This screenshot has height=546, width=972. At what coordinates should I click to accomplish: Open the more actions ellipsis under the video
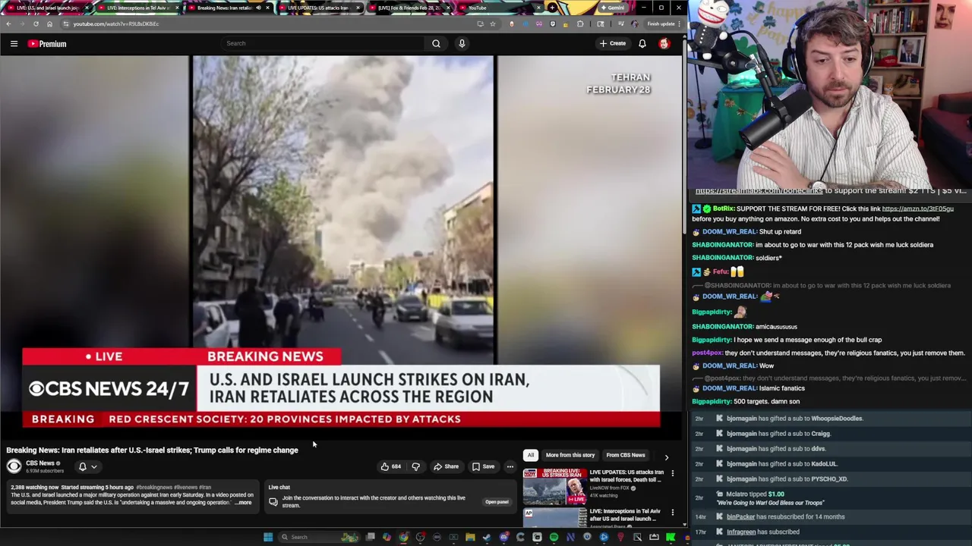click(x=510, y=466)
